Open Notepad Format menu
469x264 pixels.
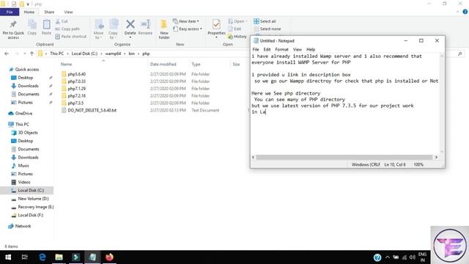tap(281, 49)
